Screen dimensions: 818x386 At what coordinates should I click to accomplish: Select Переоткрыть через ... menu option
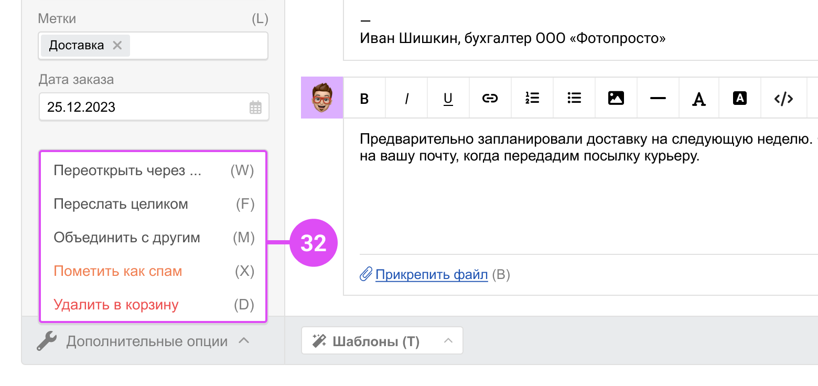(x=127, y=171)
